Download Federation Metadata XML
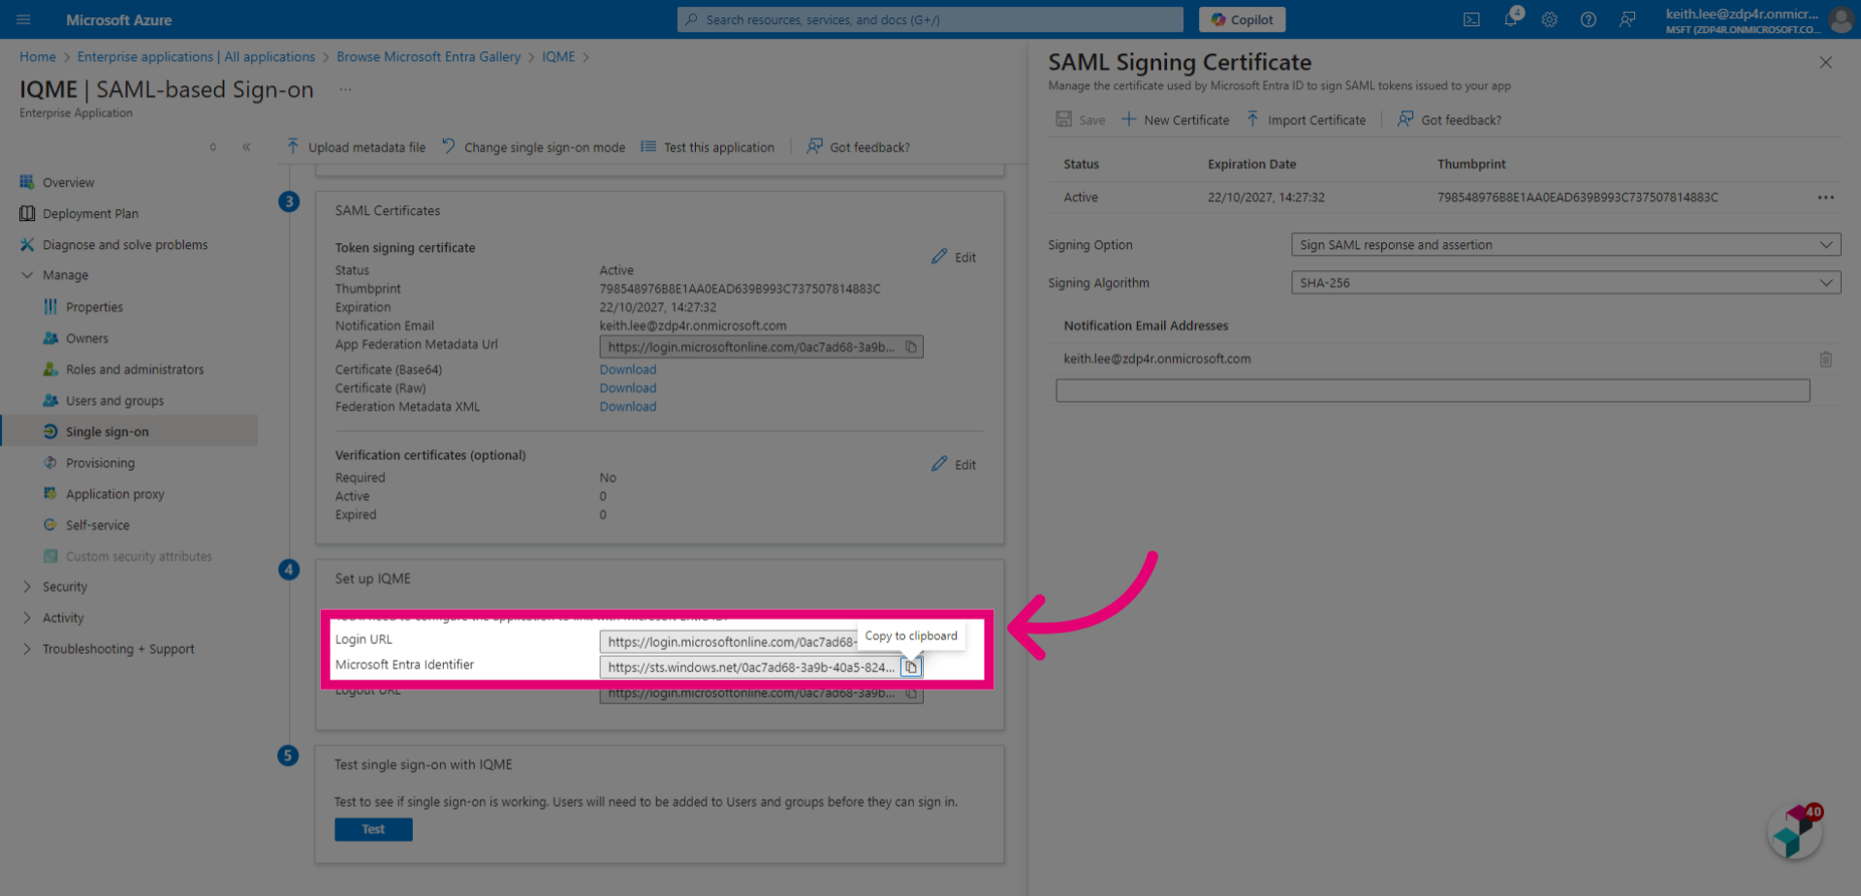1861x896 pixels. pyautogui.click(x=627, y=407)
